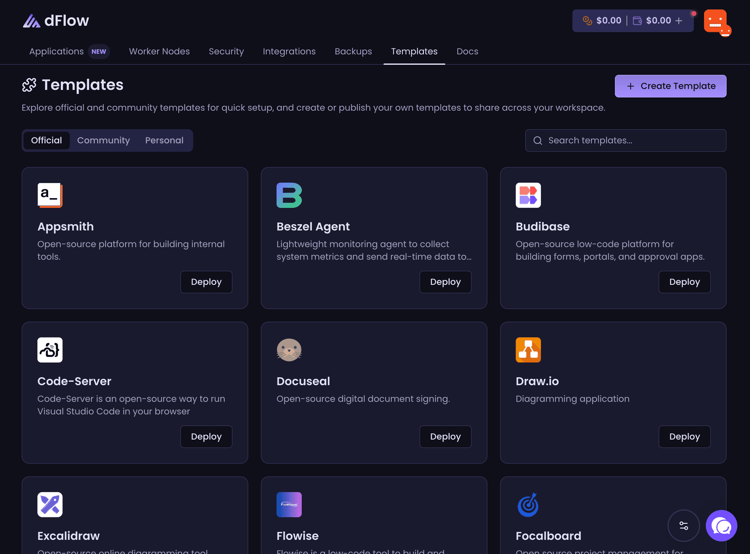The width and height of the screenshot is (750, 554).
Task: Click the Focalboard target logo
Action: (528, 504)
